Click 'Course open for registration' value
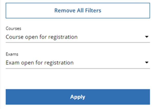Image resolution: width=154 pixels, height=109 pixels. point(41,37)
